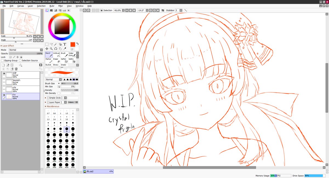
Task: Rotate view counterclockwise in navigator
Action: point(35,40)
